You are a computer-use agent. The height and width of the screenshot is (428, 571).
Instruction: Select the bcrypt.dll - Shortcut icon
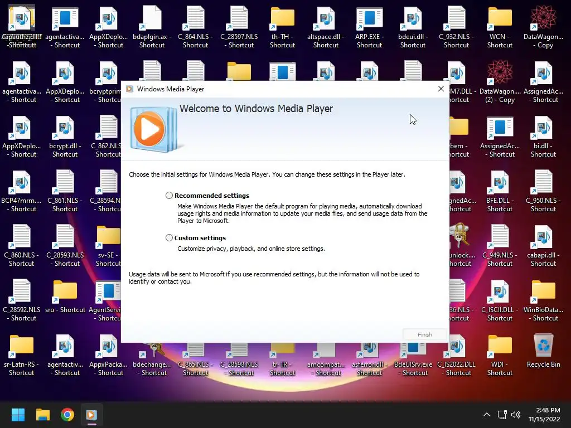click(x=65, y=137)
